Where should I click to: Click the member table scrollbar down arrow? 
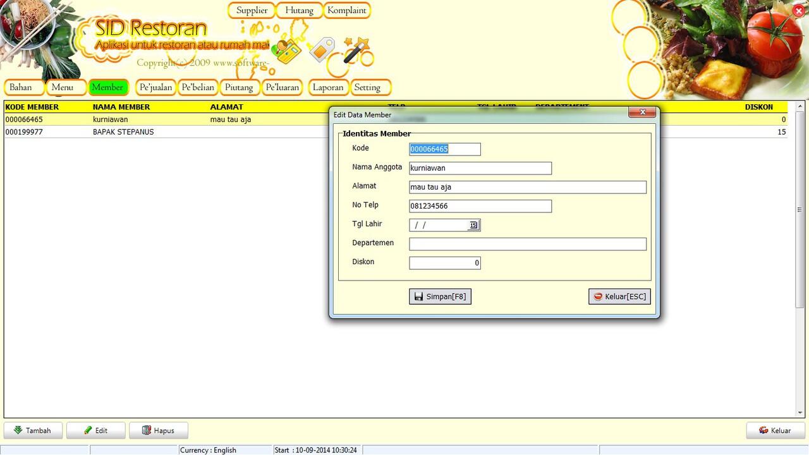(800, 413)
